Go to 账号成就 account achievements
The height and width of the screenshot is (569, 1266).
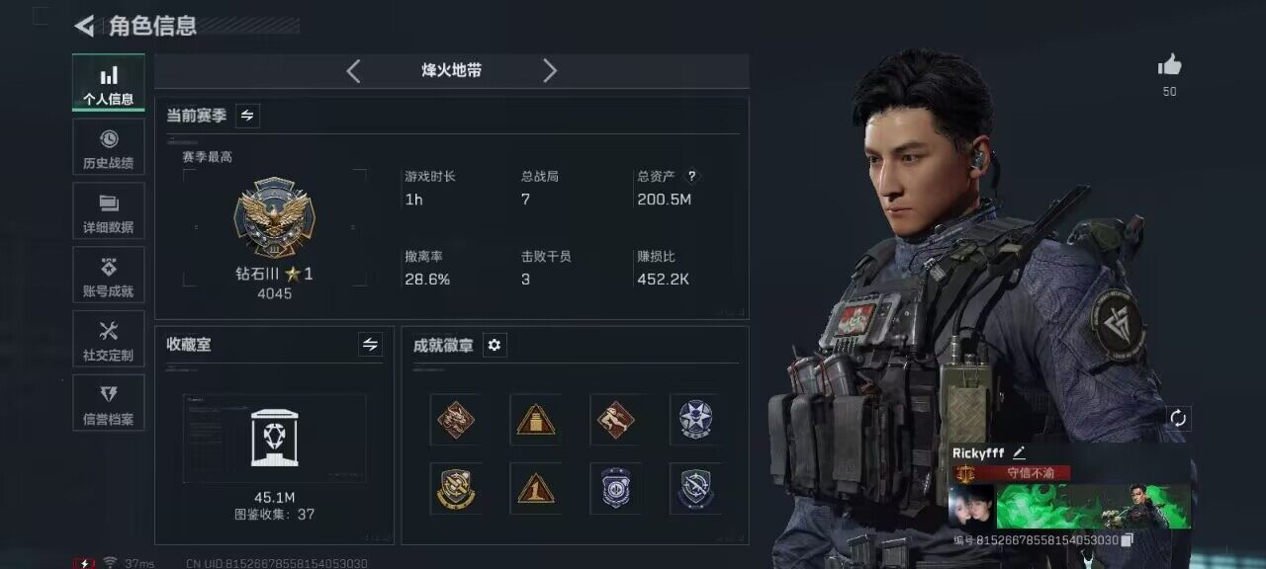109,276
